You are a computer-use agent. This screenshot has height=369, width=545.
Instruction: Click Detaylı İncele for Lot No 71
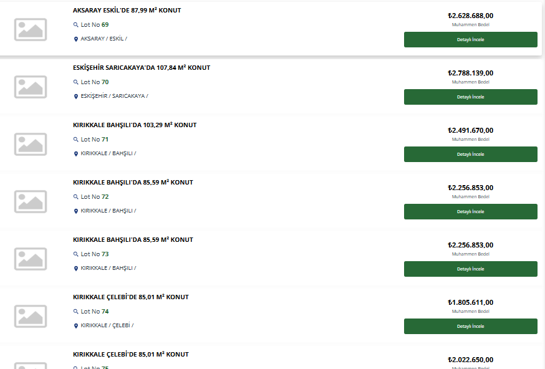coord(471,155)
